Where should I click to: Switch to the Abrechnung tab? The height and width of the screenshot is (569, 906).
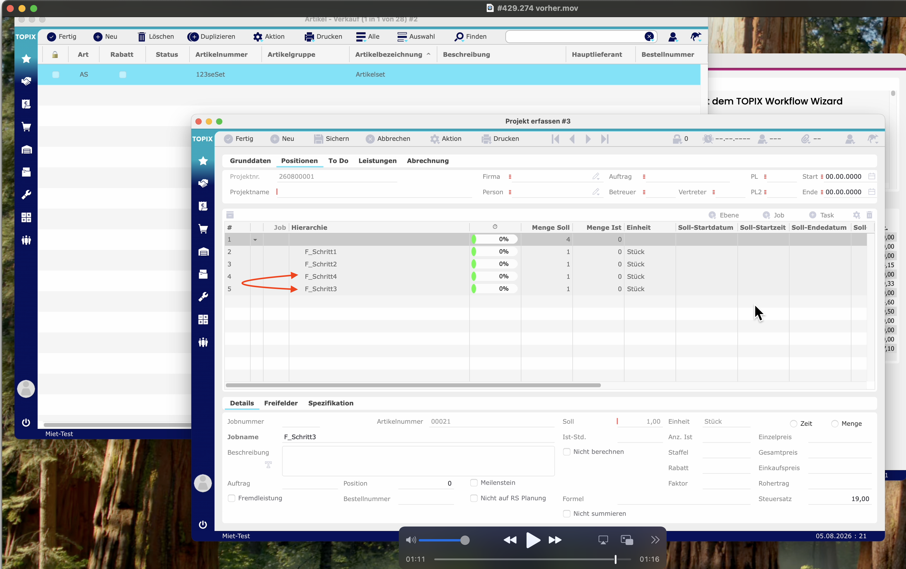pos(428,161)
